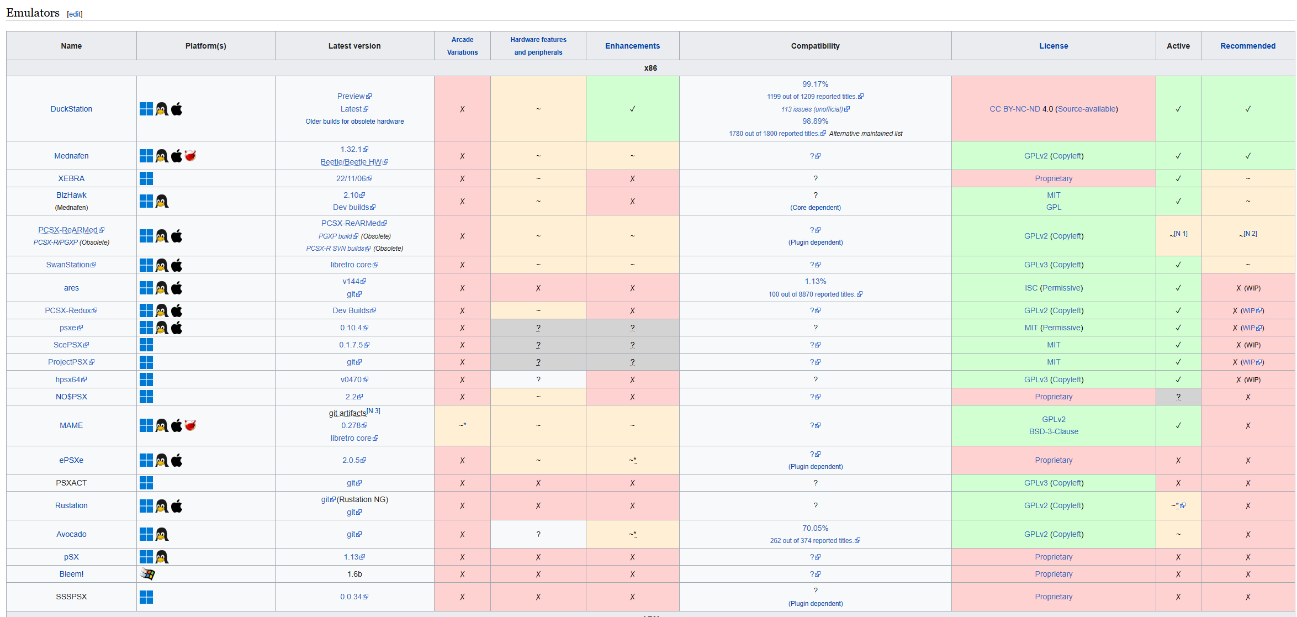Screen dimensions: 1297x617
Task: Click the Linux icon in pSX row
Action: click(x=162, y=557)
